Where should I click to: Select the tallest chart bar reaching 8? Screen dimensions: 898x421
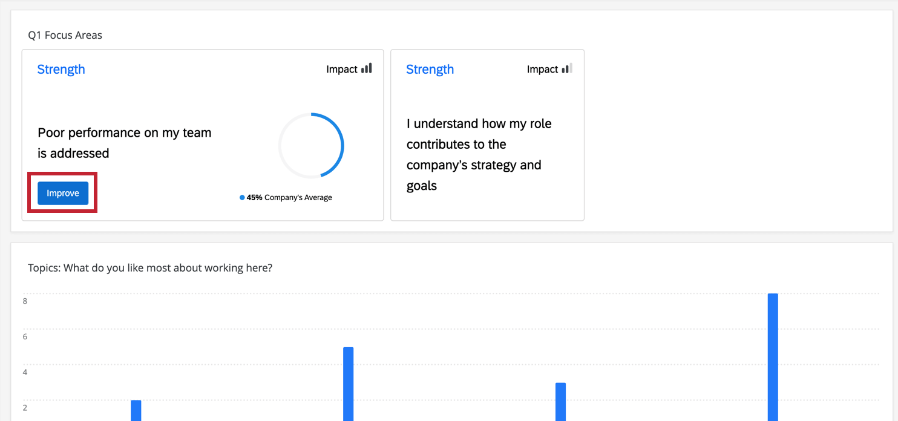point(773,357)
